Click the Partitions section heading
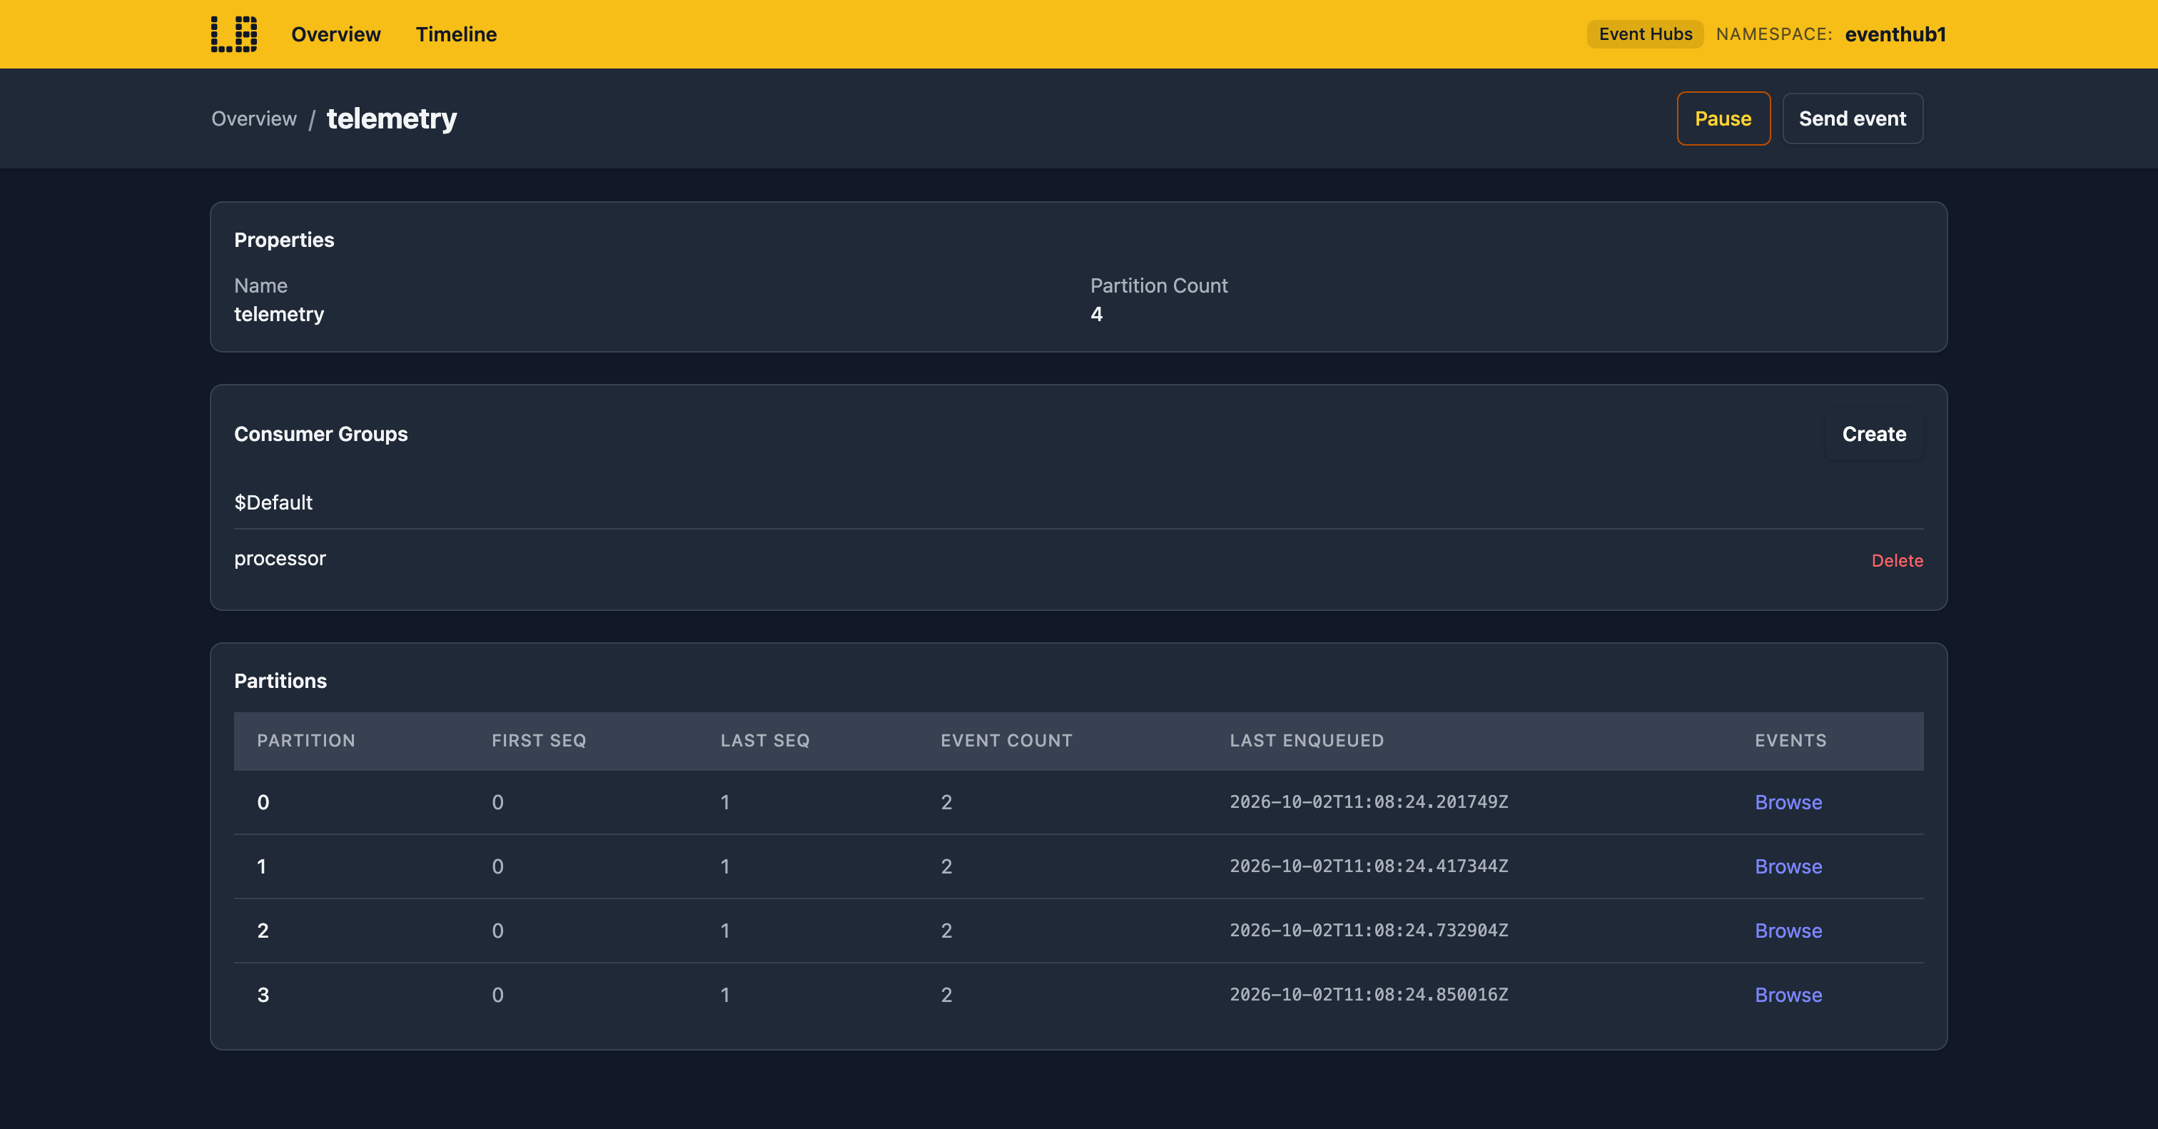 coord(280,681)
